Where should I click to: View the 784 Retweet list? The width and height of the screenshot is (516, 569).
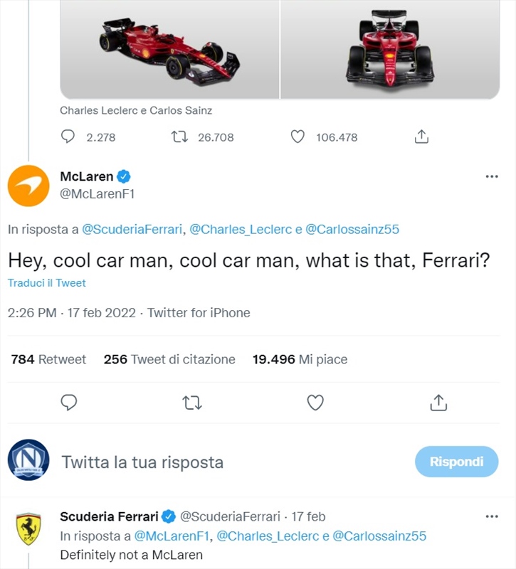coord(48,359)
